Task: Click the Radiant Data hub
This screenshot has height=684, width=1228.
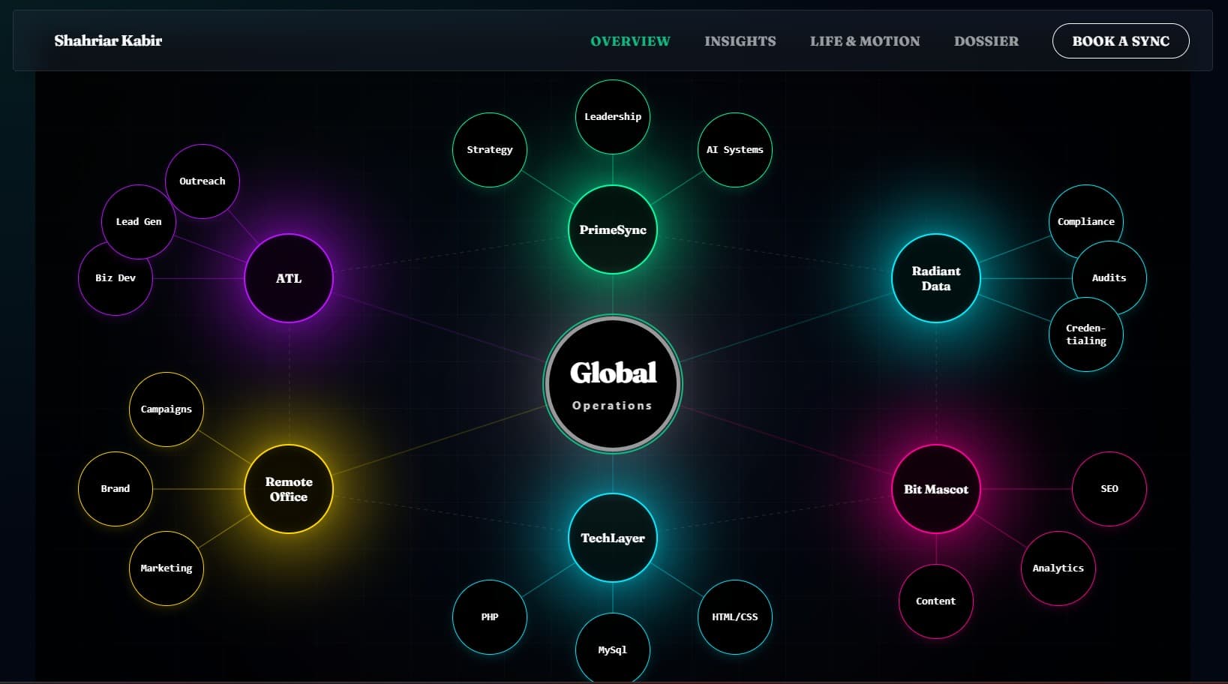Action: 935,277
